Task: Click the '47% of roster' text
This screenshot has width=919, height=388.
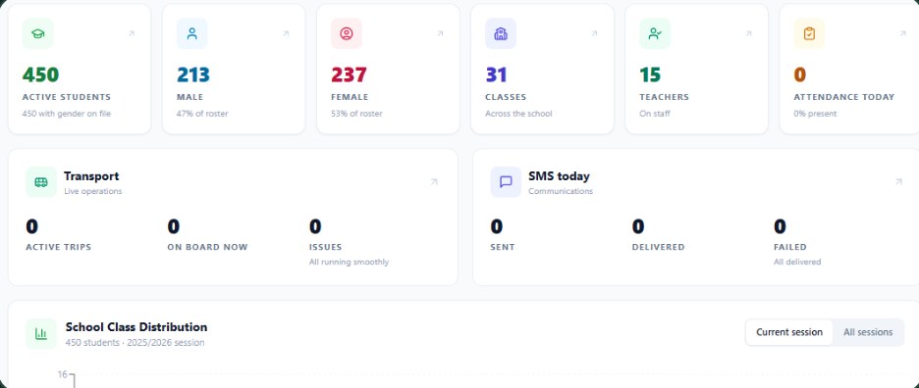Action: pos(202,114)
